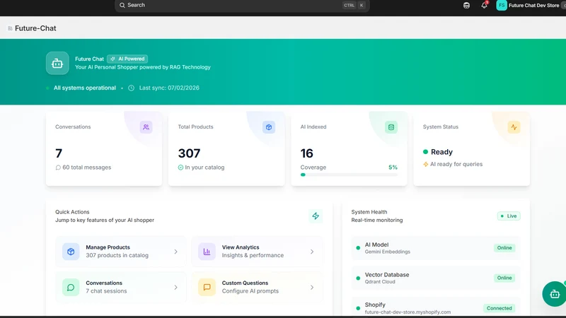Screen dimensions: 566x318
Task: Open the assistant face icon in the top bar
Action: coord(466,6)
